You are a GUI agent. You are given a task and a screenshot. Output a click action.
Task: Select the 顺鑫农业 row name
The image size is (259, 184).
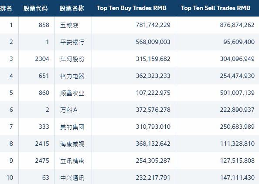click(72, 93)
